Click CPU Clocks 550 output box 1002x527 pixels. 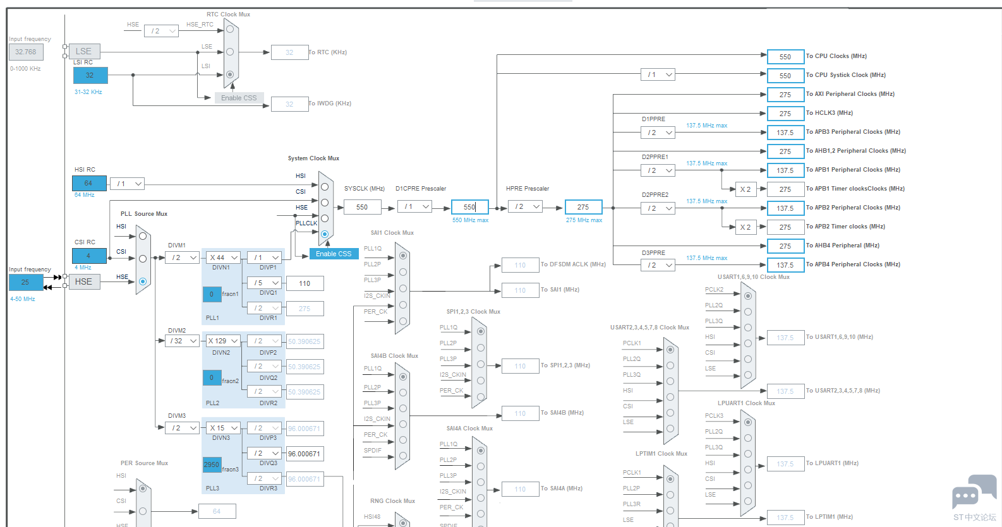pos(785,57)
